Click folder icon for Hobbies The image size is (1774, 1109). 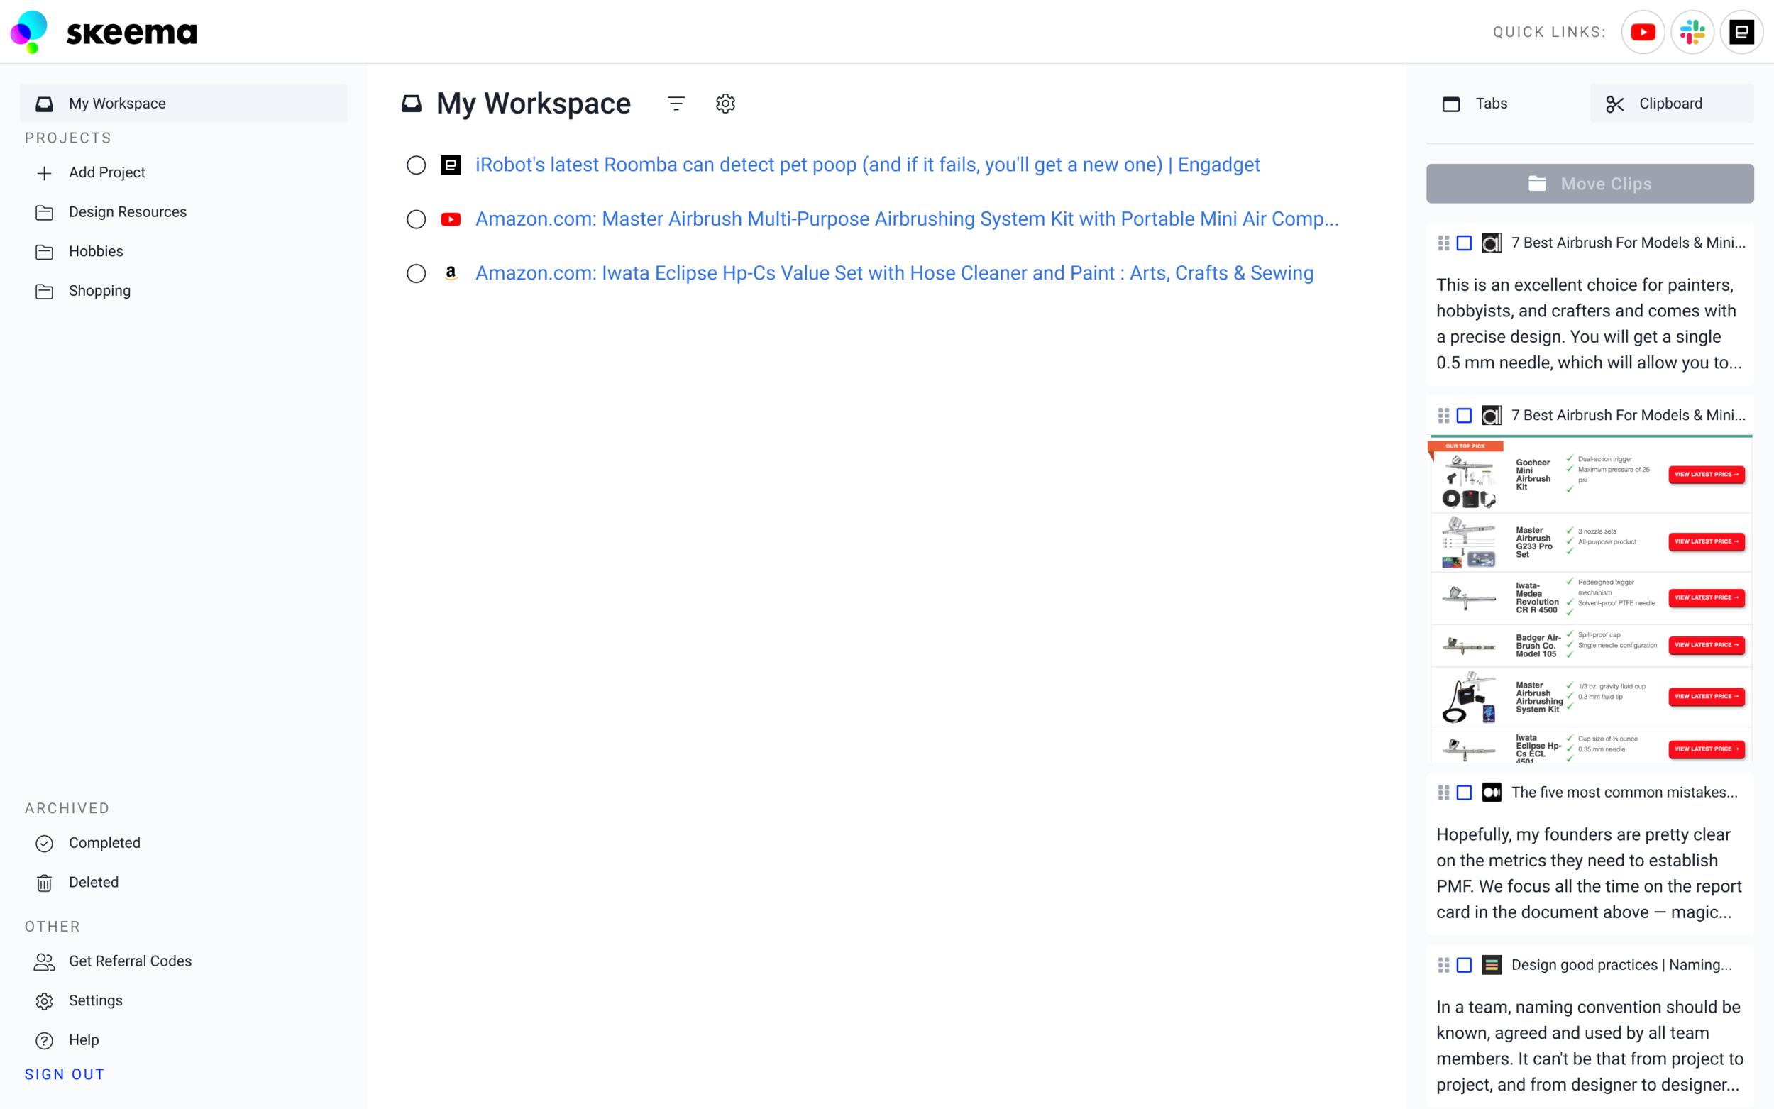click(x=44, y=252)
